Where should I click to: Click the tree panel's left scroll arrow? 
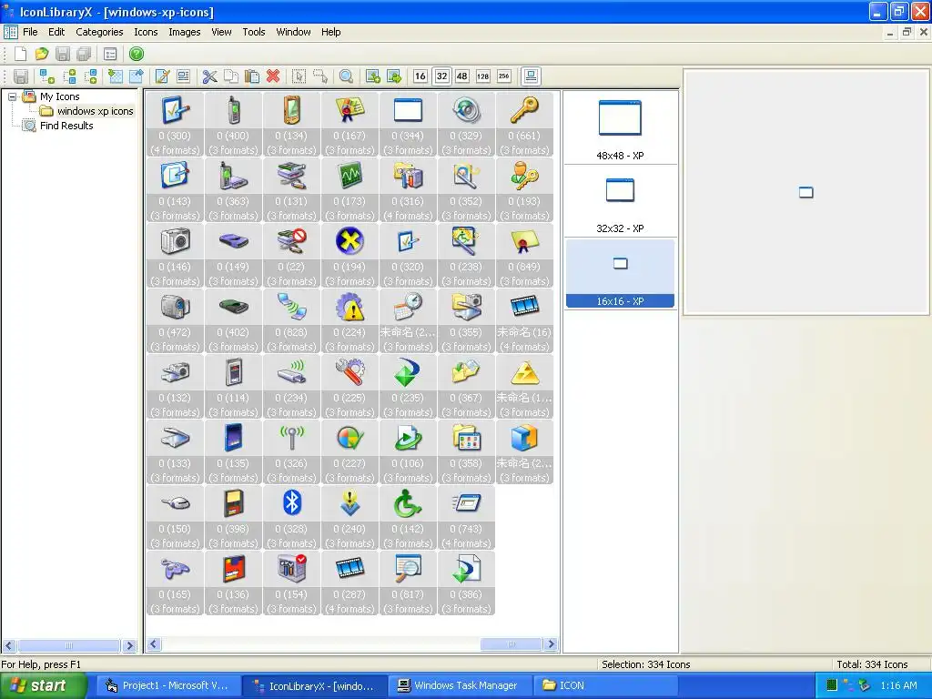9,645
